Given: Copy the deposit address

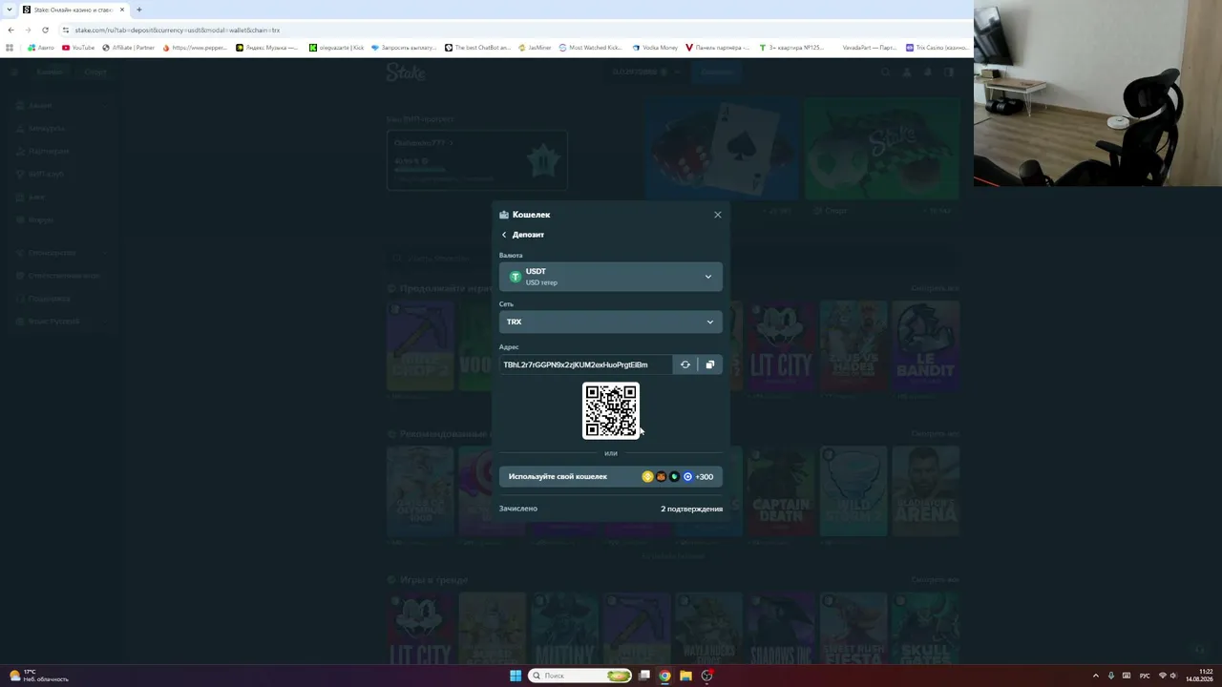Looking at the screenshot, I should pos(710,364).
